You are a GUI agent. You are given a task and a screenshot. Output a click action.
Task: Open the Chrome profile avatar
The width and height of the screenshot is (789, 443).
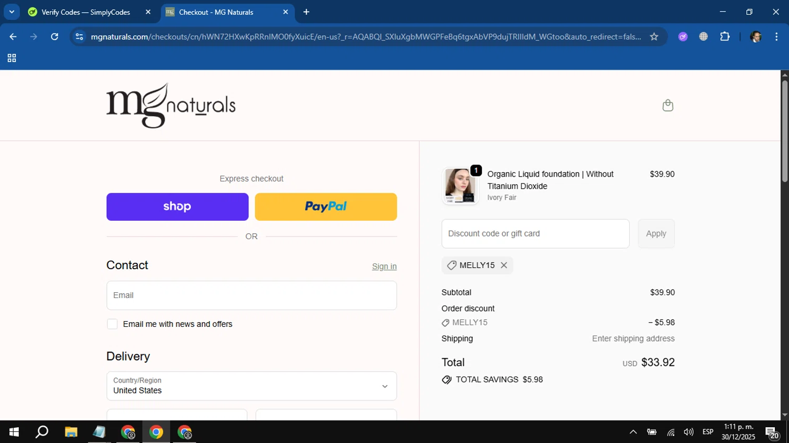(x=756, y=37)
